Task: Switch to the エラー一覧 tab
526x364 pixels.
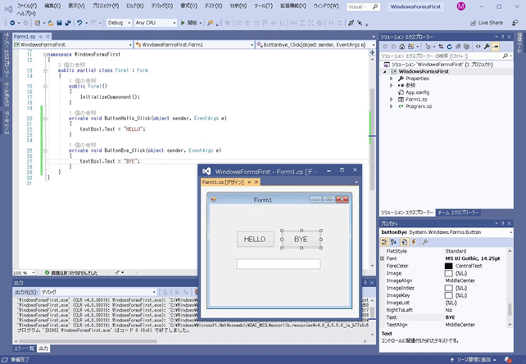Action: pyautogui.click(x=24, y=348)
